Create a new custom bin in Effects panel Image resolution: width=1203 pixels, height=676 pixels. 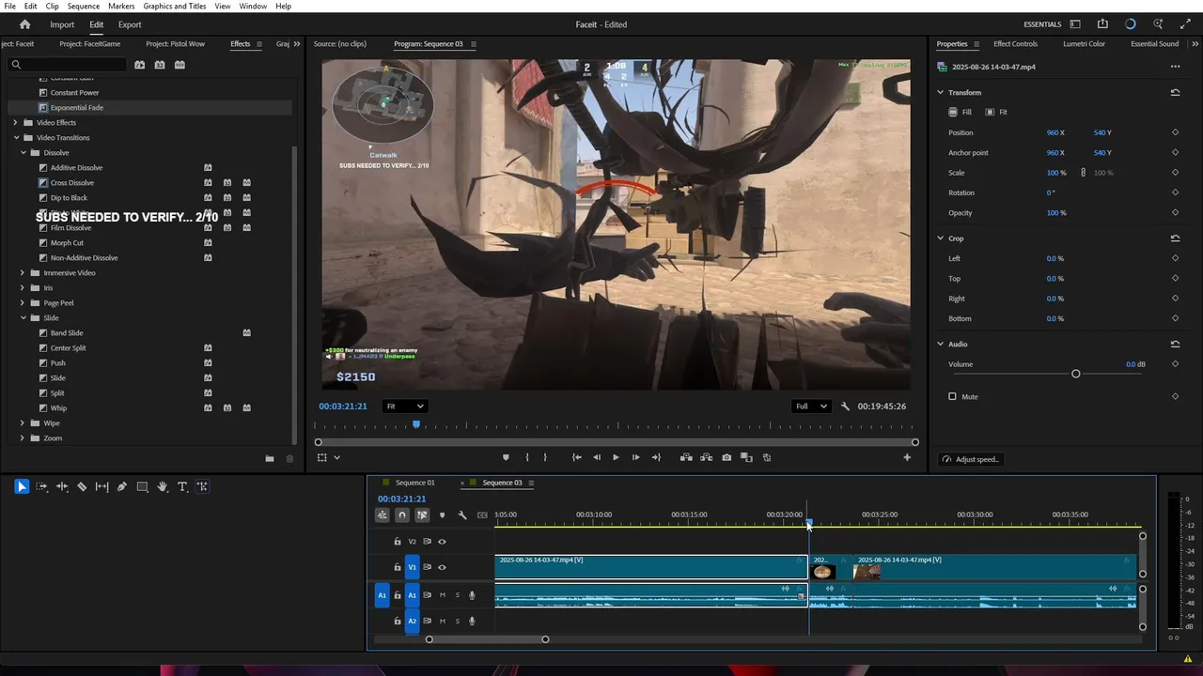[270, 458]
